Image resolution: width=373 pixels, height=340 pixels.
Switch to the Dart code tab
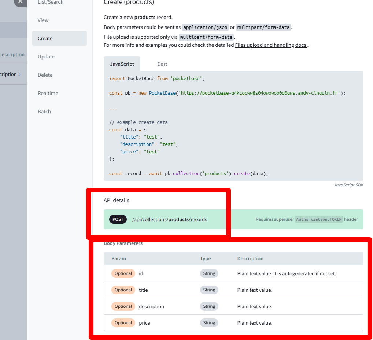click(x=162, y=64)
